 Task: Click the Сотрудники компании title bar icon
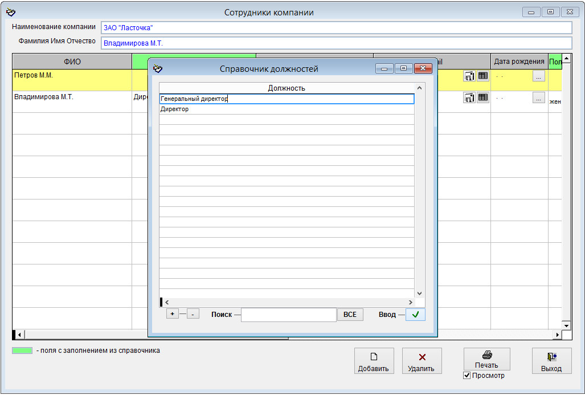click(11, 13)
